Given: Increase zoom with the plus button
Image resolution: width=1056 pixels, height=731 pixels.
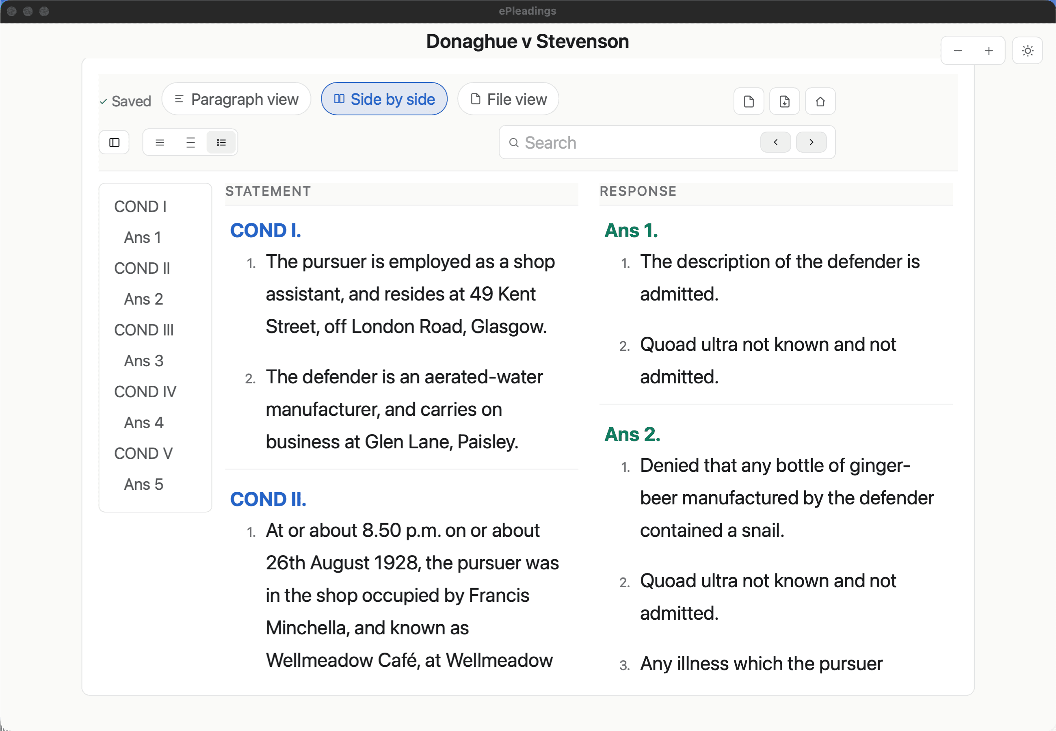Looking at the screenshot, I should tap(989, 51).
